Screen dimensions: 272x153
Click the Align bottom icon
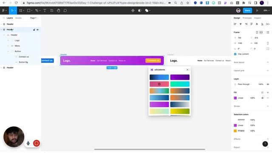[x=262, y=24]
